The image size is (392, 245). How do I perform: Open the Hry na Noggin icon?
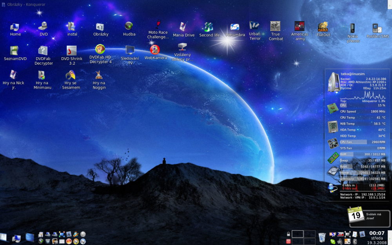(x=99, y=80)
